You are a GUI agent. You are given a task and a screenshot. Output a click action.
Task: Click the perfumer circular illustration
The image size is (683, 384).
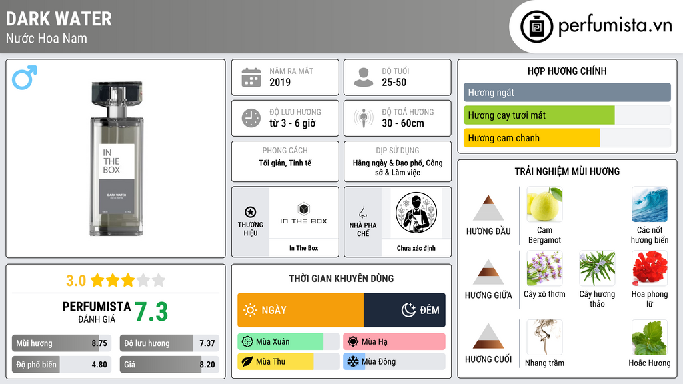(x=416, y=213)
